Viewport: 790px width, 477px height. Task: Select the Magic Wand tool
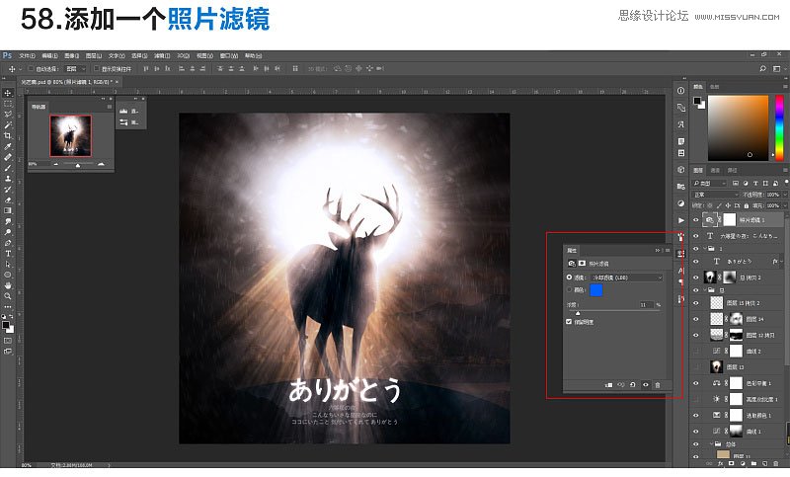[8, 124]
